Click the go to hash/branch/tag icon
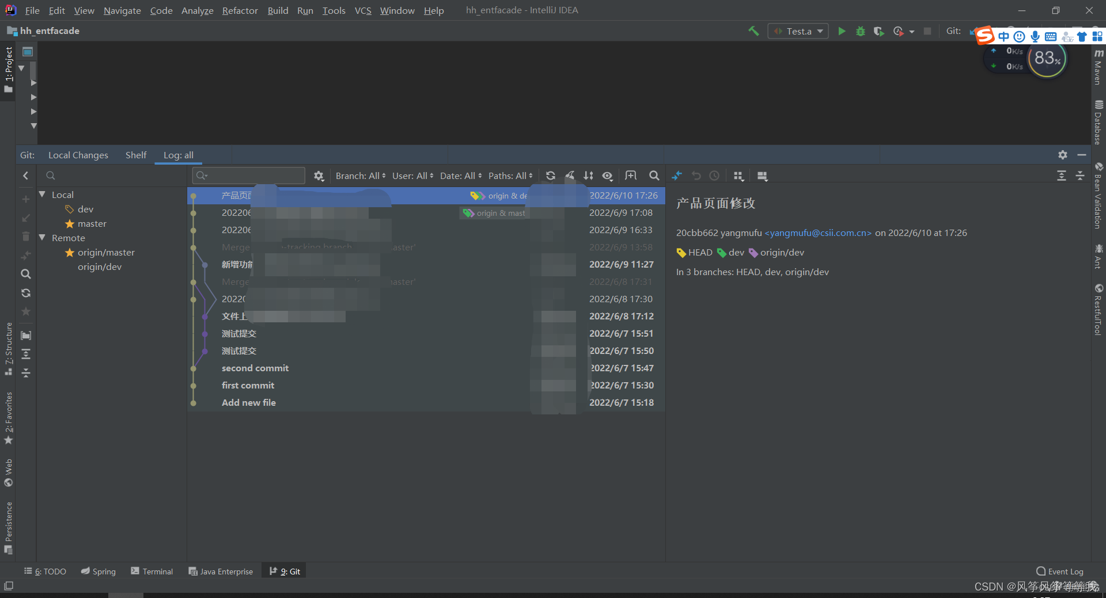Viewport: 1106px width, 598px height. click(631, 176)
